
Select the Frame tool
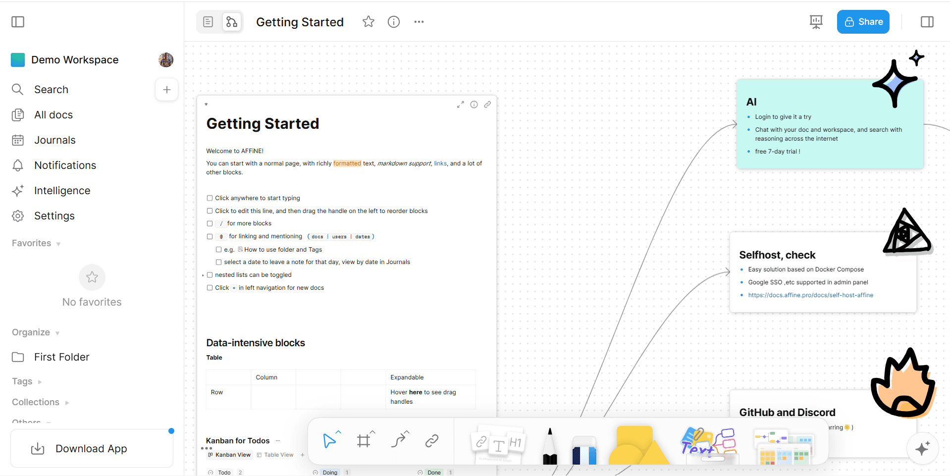(364, 440)
